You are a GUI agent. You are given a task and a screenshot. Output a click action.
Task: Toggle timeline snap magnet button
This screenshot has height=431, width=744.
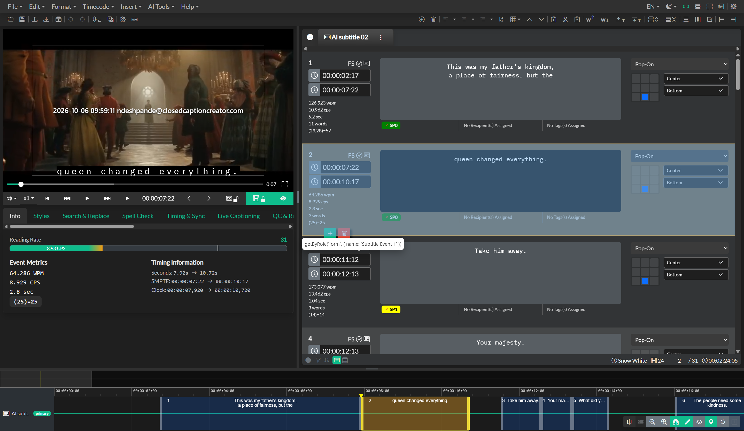(676, 422)
